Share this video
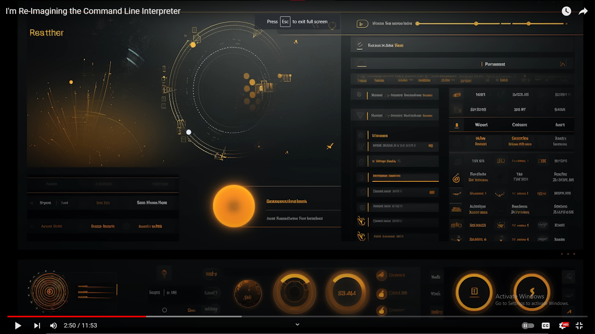This screenshot has width=595, height=334. [x=583, y=11]
